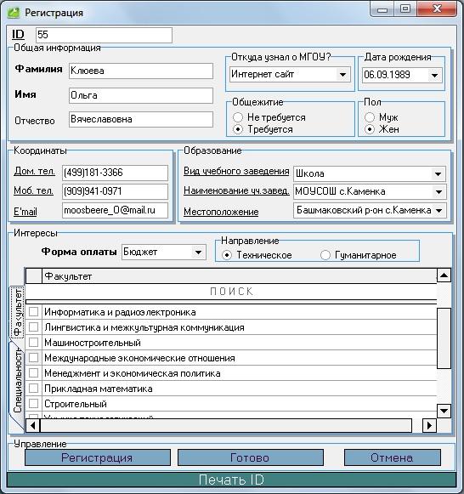Close the Регистрация window
This screenshot has width=464, height=494.
(x=437, y=9)
